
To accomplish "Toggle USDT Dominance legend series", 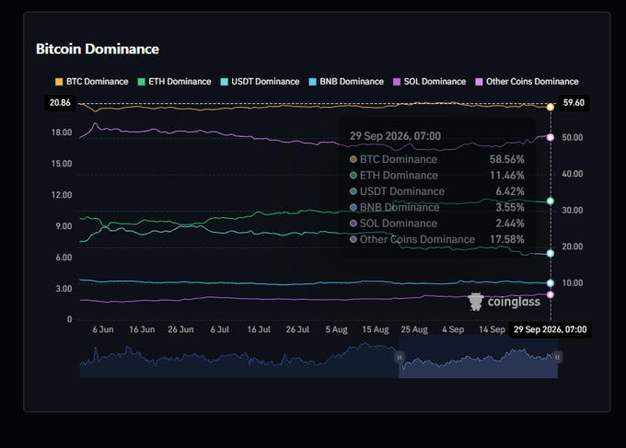I will 260,82.
